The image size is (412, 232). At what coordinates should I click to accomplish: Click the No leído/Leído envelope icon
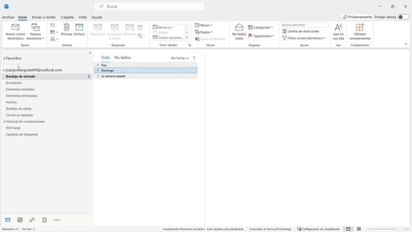[239, 27]
